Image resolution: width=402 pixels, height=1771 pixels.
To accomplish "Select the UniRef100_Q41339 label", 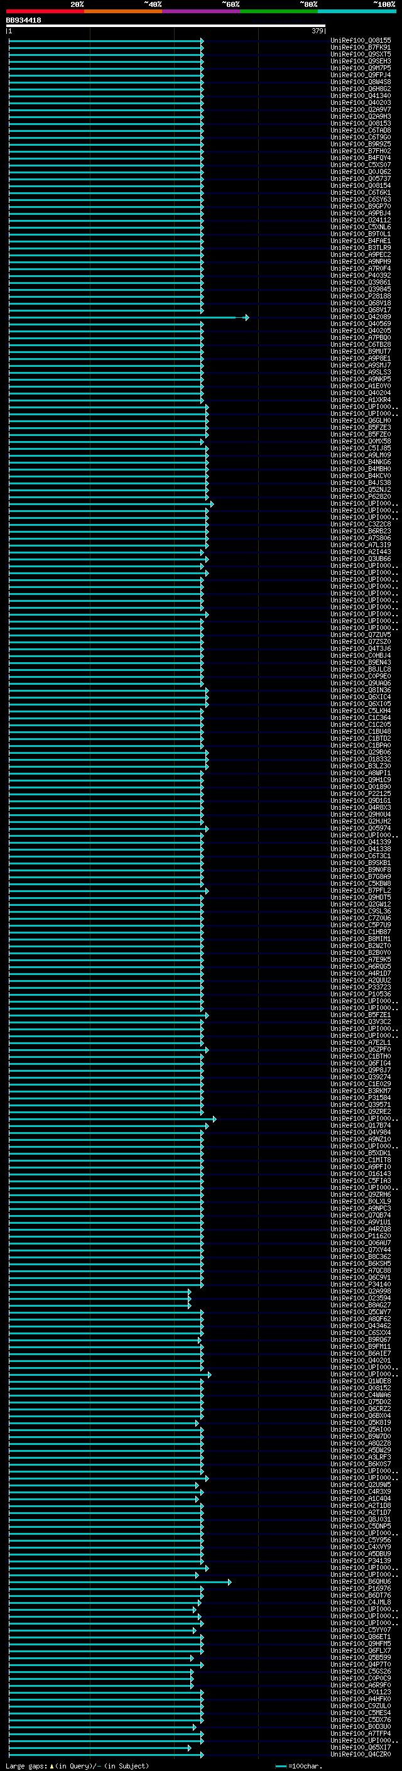I will tap(361, 842).
